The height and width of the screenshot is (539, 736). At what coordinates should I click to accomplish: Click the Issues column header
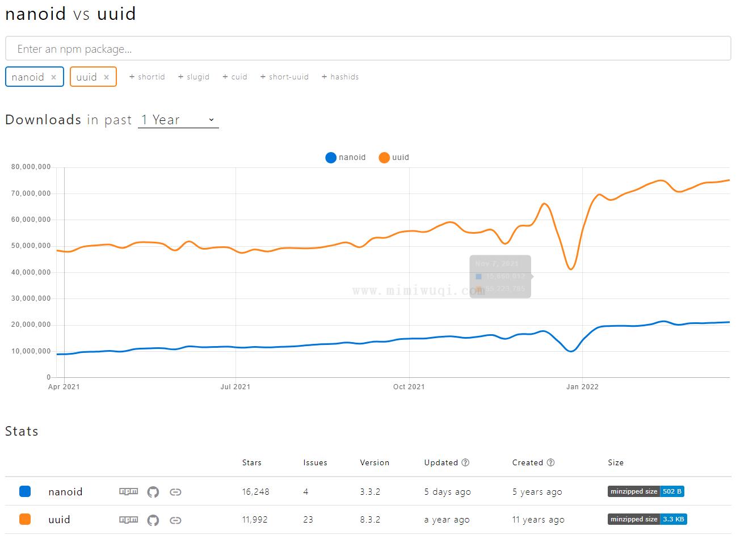[316, 462]
